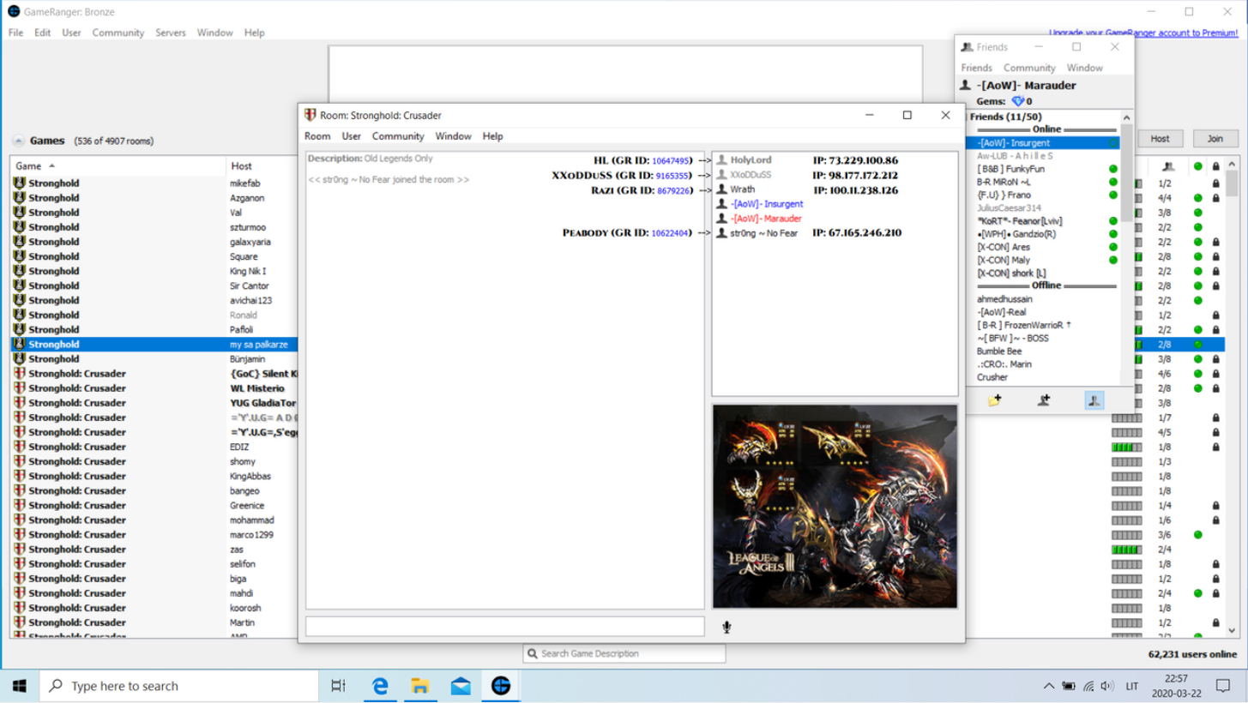Select offline friend Bumble Bee
The image size is (1248, 703).
tap(1043, 351)
